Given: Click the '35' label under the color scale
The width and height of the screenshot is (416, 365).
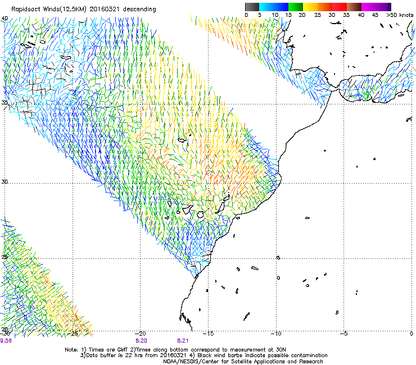Looking at the screenshot, I should pyautogui.click(x=346, y=15).
